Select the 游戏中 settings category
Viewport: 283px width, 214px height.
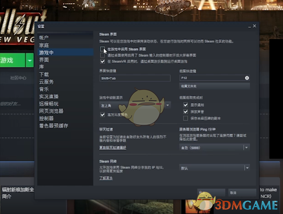tap(66, 52)
